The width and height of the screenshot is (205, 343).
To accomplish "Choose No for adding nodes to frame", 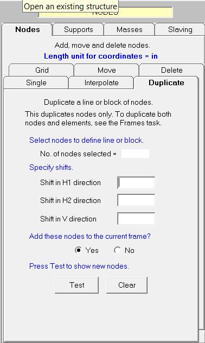I will [124, 250].
